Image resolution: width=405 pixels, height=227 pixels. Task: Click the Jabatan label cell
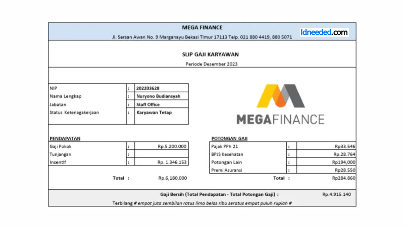click(87, 104)
